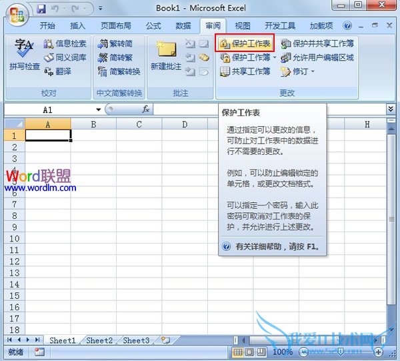Click the 100% zoom level
The image size is (400, 361).
point(283,352)
